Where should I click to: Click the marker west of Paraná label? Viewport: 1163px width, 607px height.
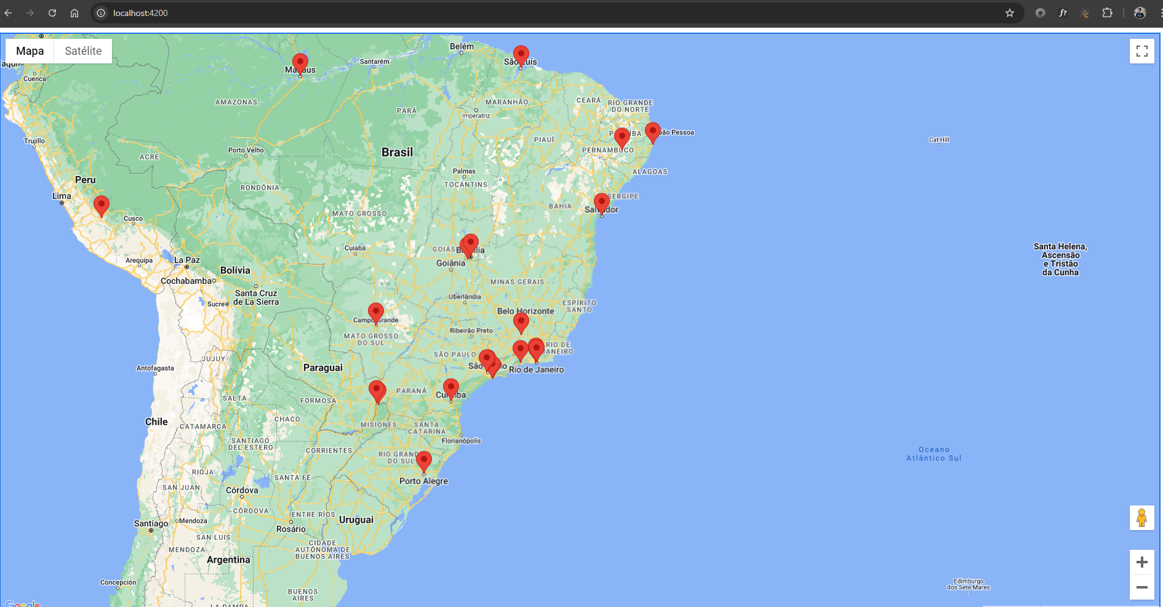377,392
